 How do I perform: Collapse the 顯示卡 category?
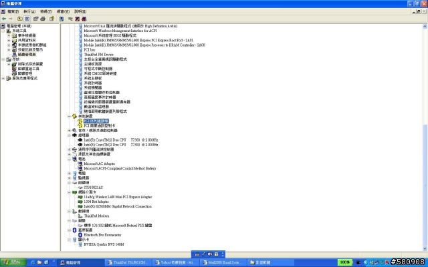pyautogui.click(x=70, y=240)
